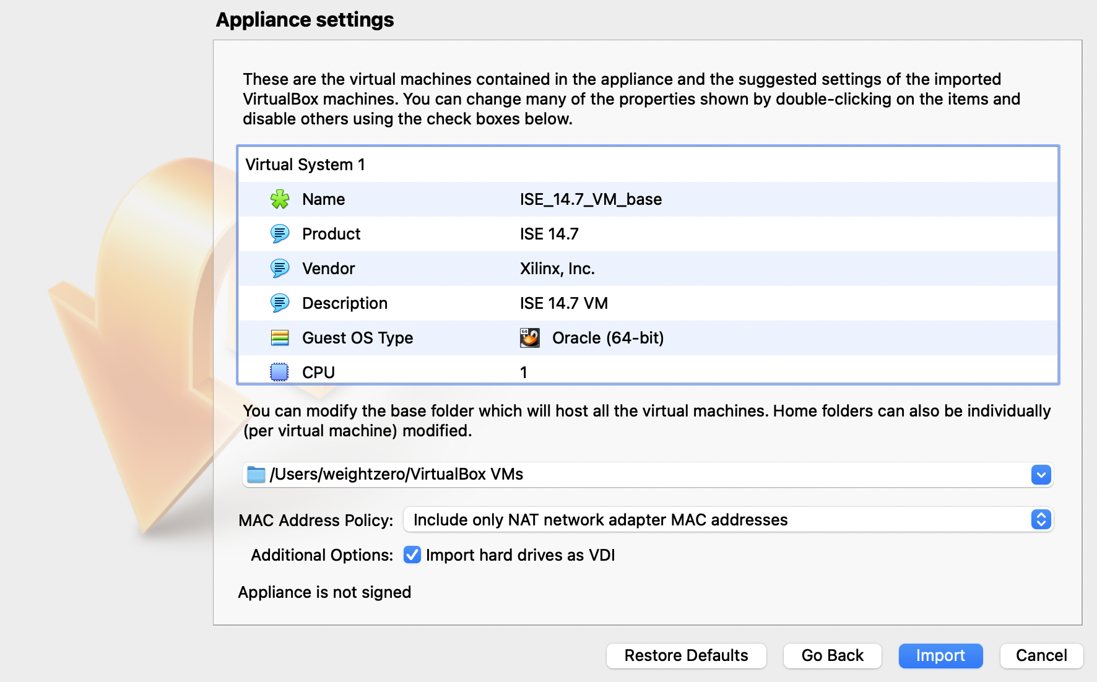Select the ISE_14.7_VM_base name value
Image resolution: width=1097 pixels, height=682 pixels.
pyautogui.click(x=591, y=199)
